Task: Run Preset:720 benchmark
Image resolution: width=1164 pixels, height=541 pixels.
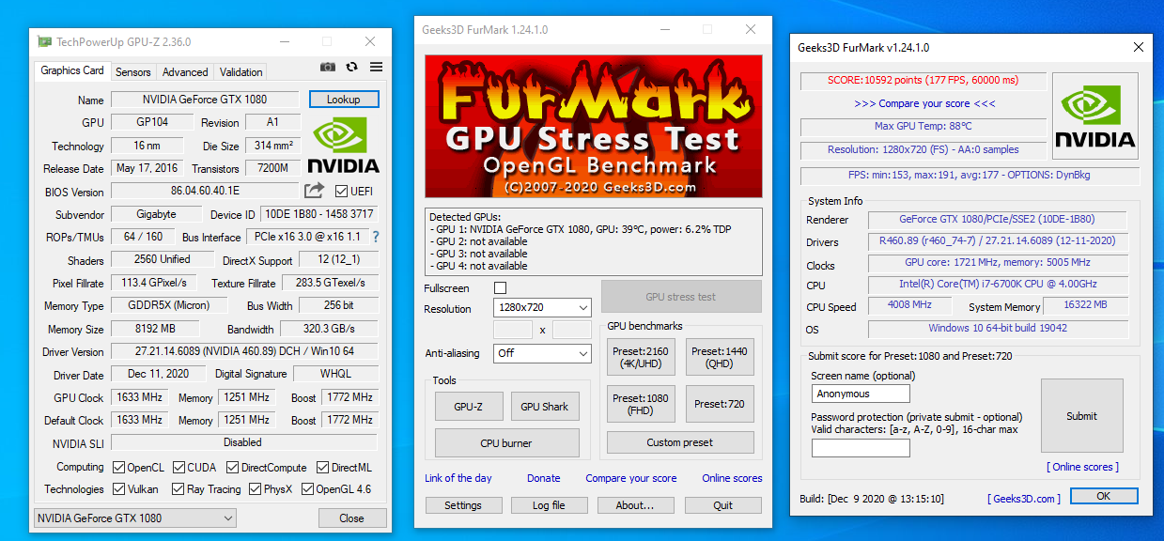Action: (720, 404)
